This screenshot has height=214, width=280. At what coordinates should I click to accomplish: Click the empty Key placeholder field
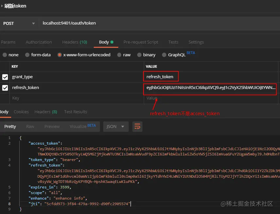click(76, 98)
